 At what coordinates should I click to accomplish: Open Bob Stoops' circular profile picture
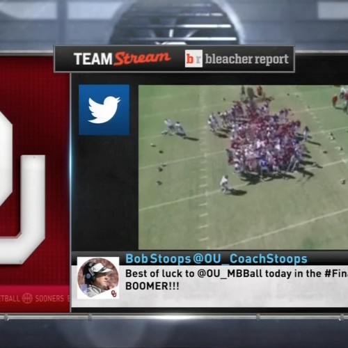pos(98,278)
